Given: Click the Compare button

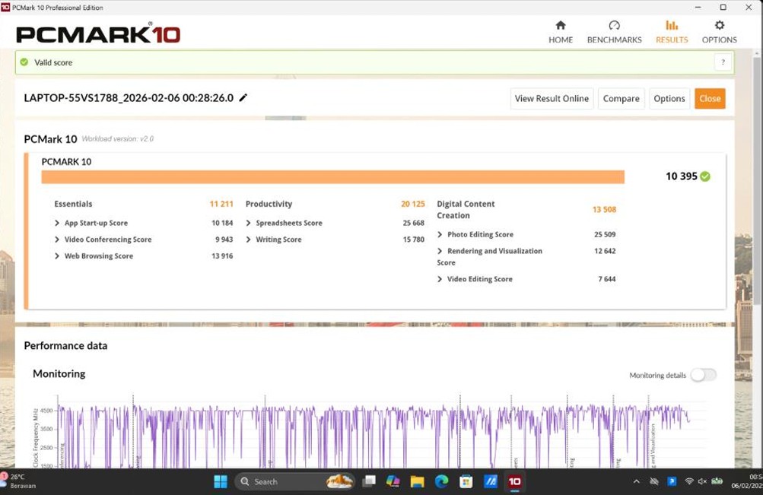Looking at the screenshot, I should [x=621, y=99].
